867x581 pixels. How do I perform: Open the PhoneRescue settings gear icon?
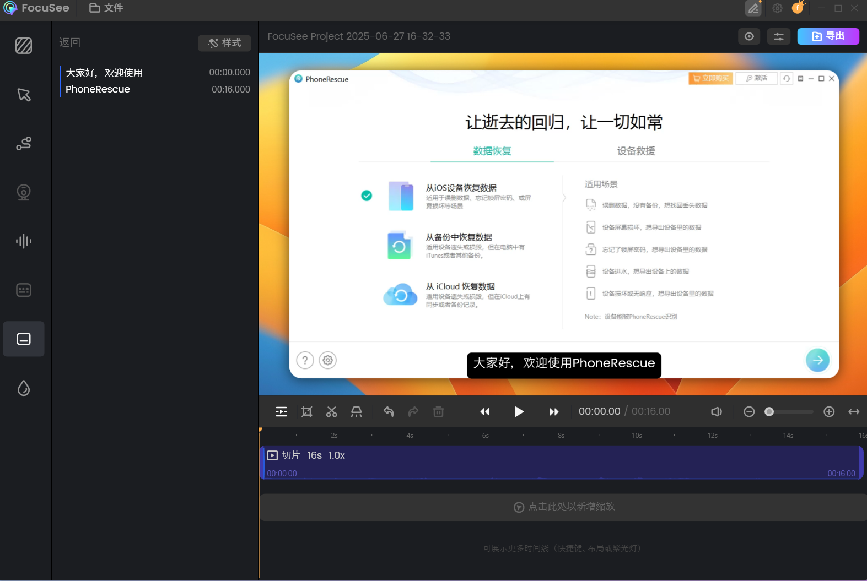[328, 360]
